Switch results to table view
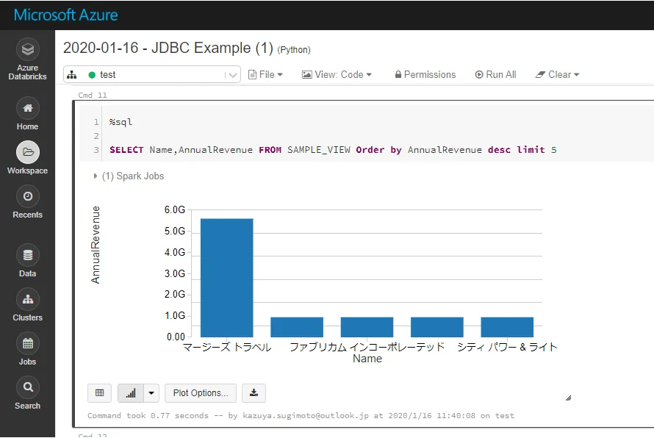 (99, 393)
